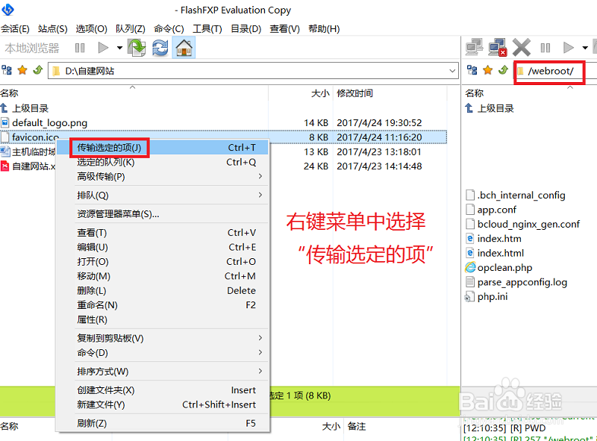The image size is (597, 441).
Task: Open the 帮助(H) menu
Action: click(324, 29)
